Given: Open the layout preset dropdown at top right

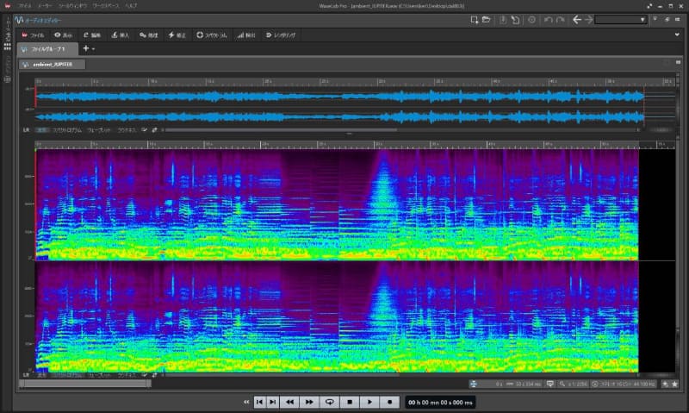Looking at the screenshot, I should pos(622,19).
